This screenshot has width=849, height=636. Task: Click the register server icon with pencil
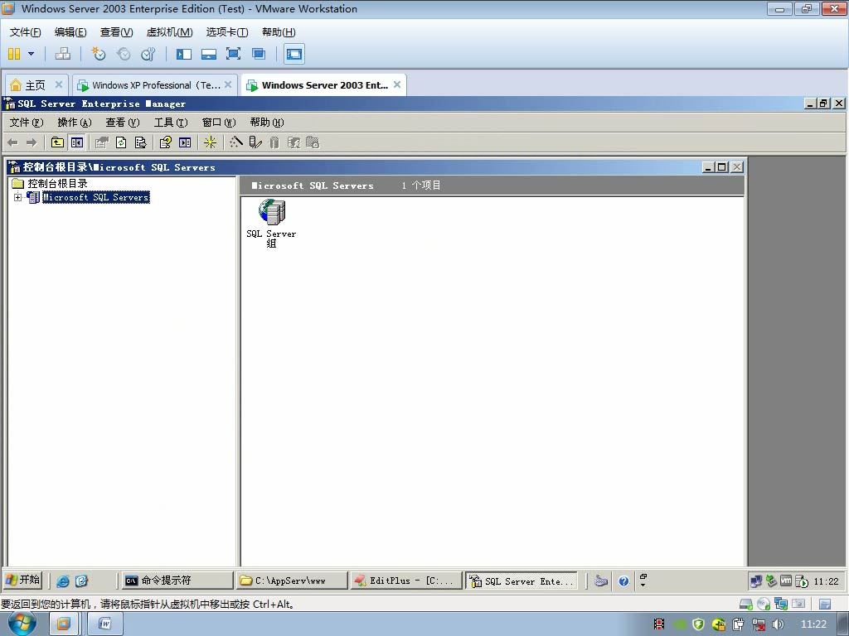pos(255,142)
